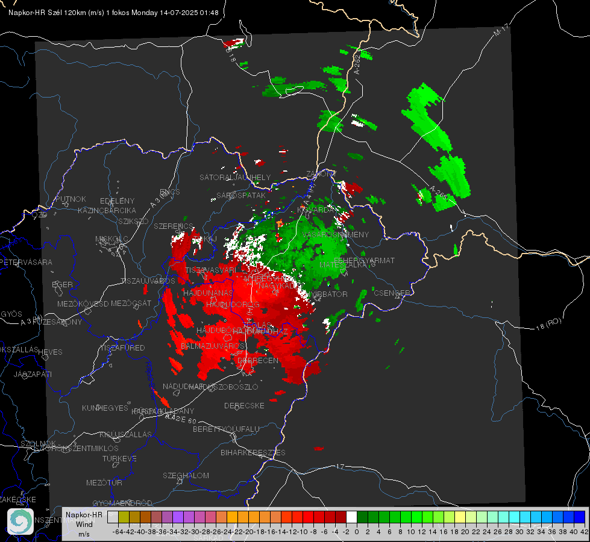Click the SZIKSZO label

[x=134, y=222]
